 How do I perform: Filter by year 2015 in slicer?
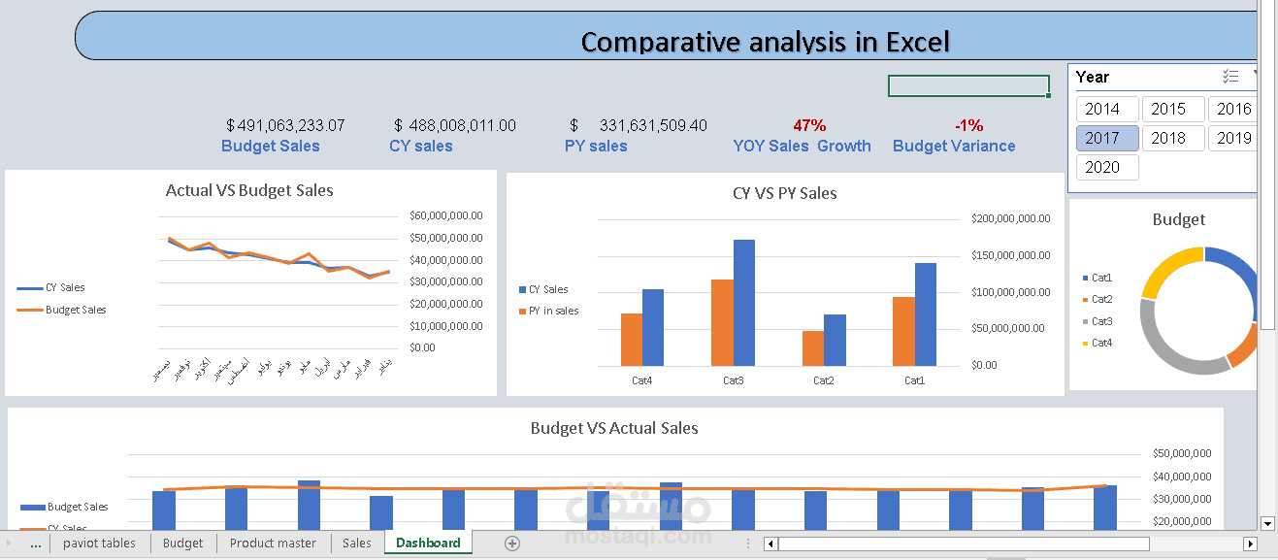coord(1173,109)
